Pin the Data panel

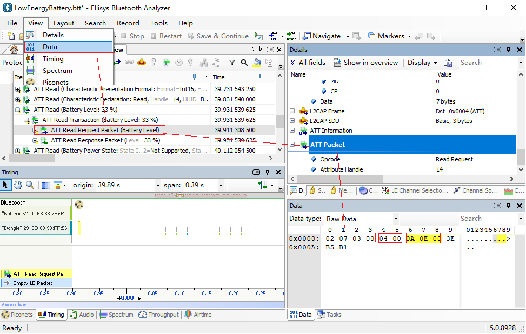(509, 206)
